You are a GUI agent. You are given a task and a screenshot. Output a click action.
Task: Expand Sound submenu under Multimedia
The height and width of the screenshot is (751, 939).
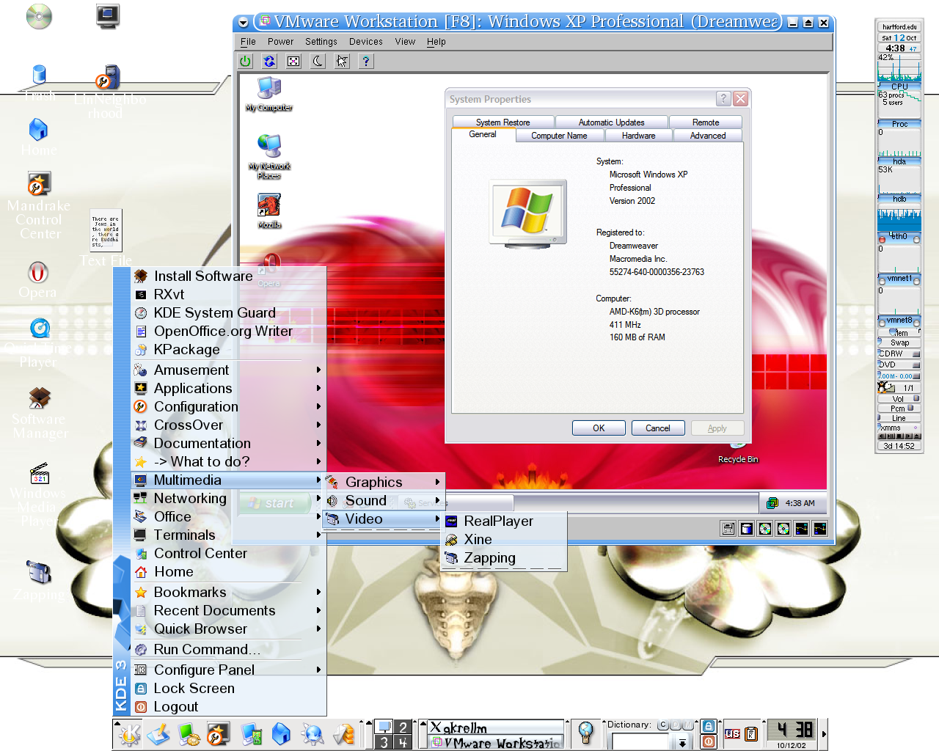tap(384, 500)
